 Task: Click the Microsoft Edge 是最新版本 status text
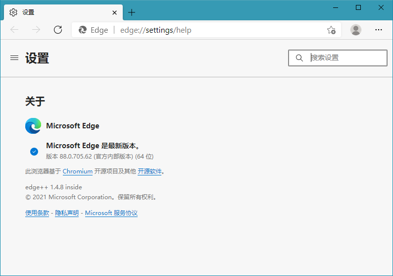[93, 146]
